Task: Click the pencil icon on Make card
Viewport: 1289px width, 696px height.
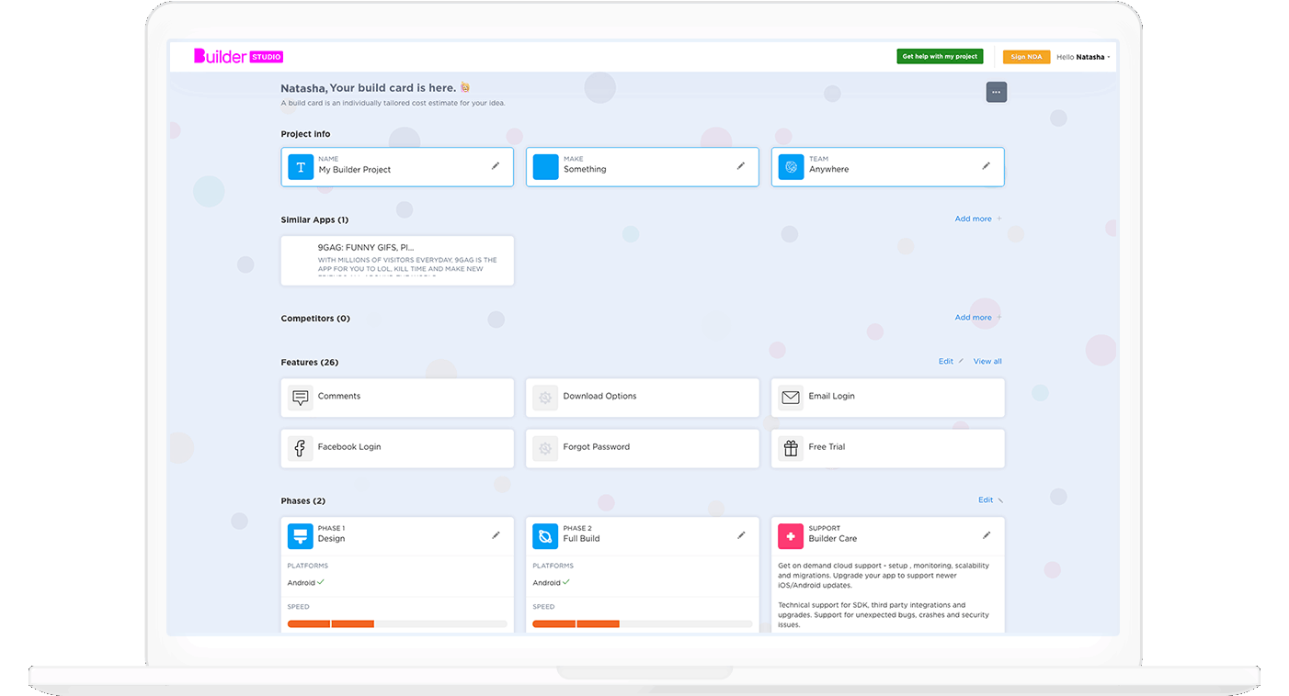Action: click(x=741, y=166)
